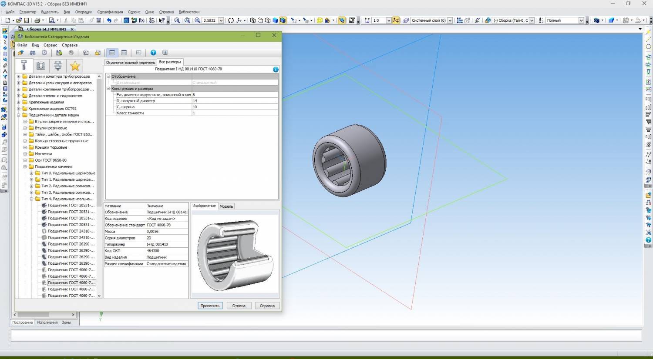653x359 pixels.
Task: Click the D, наружный диаметр value 14
Action: pos(235,101)
